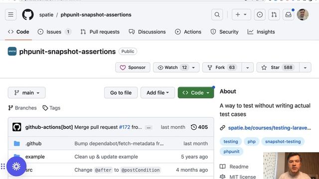Image resolution: width=319 pixels, height=179 pixels.
Task: Click Go to file button
Action: (121, 93)
